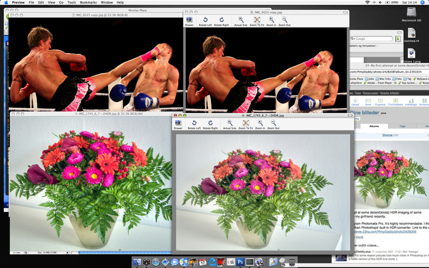Click the Safari address bar URL
Screen dimensions: 429x268
pyautogui.click(x=389, y=72)
